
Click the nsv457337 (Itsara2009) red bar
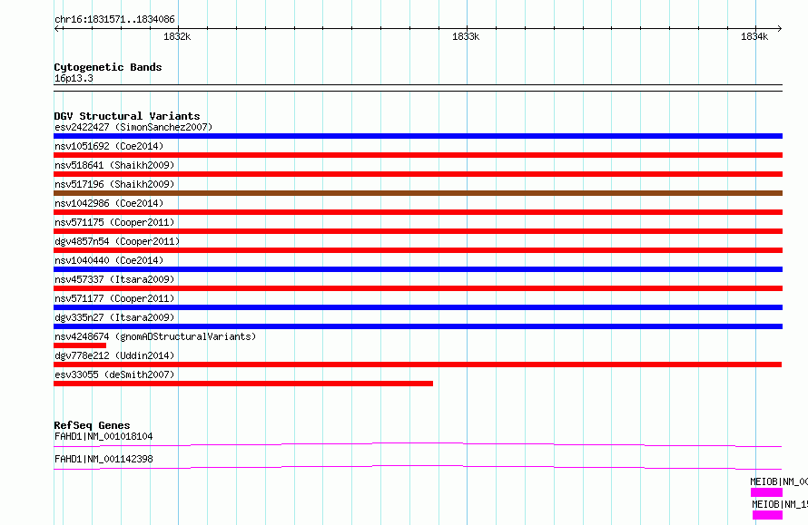point(418,288)
